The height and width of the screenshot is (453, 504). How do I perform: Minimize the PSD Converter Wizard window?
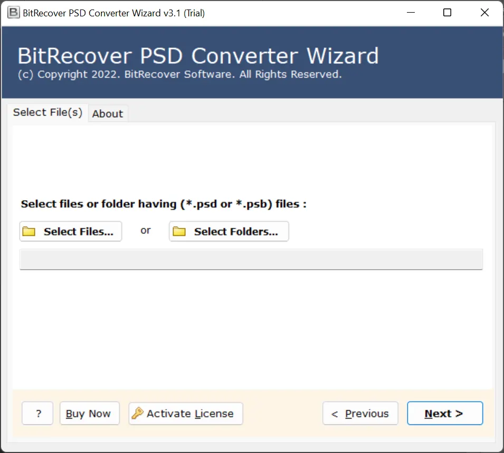[410, 13]
